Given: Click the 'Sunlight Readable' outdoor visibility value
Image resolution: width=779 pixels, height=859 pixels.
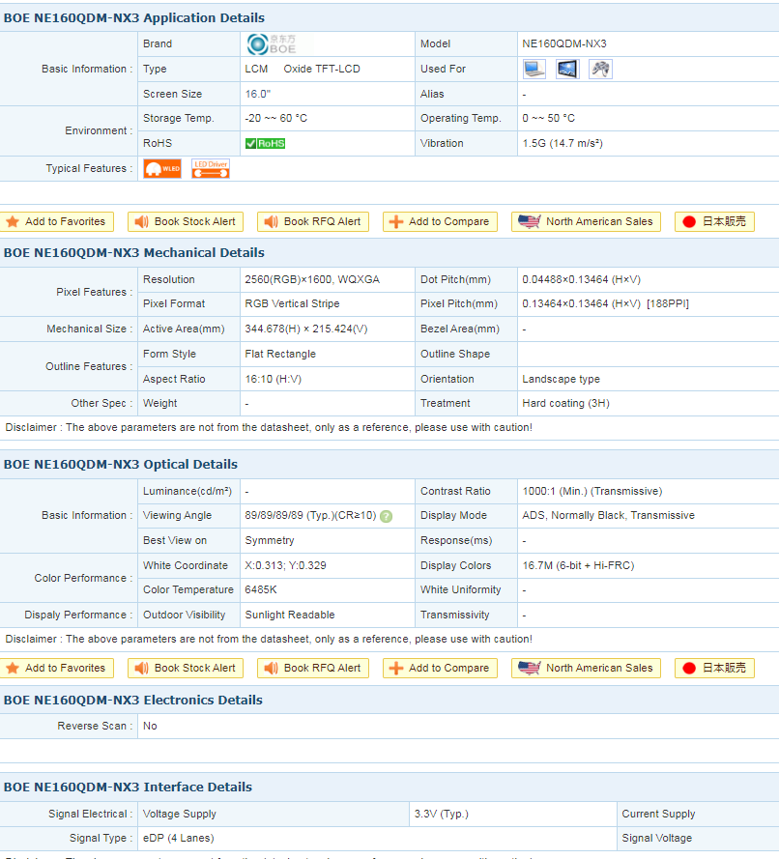Looking at the screenshot, I should tap(290, 616).
